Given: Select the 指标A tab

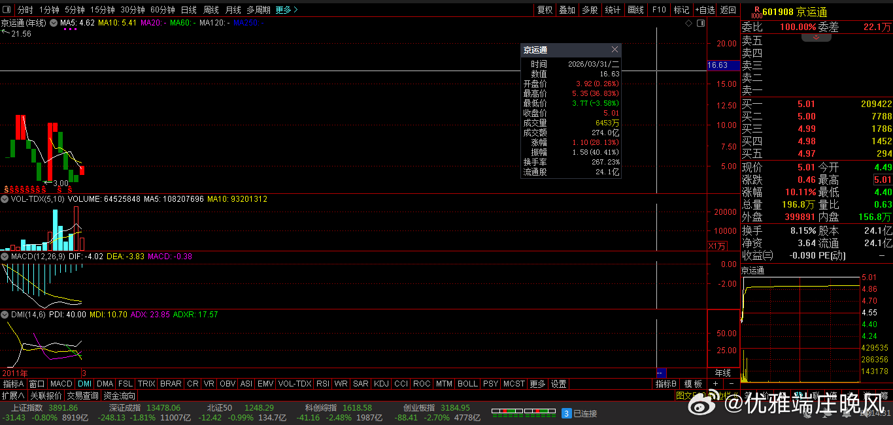Looking at the screenshot, I should click(14, 384).
